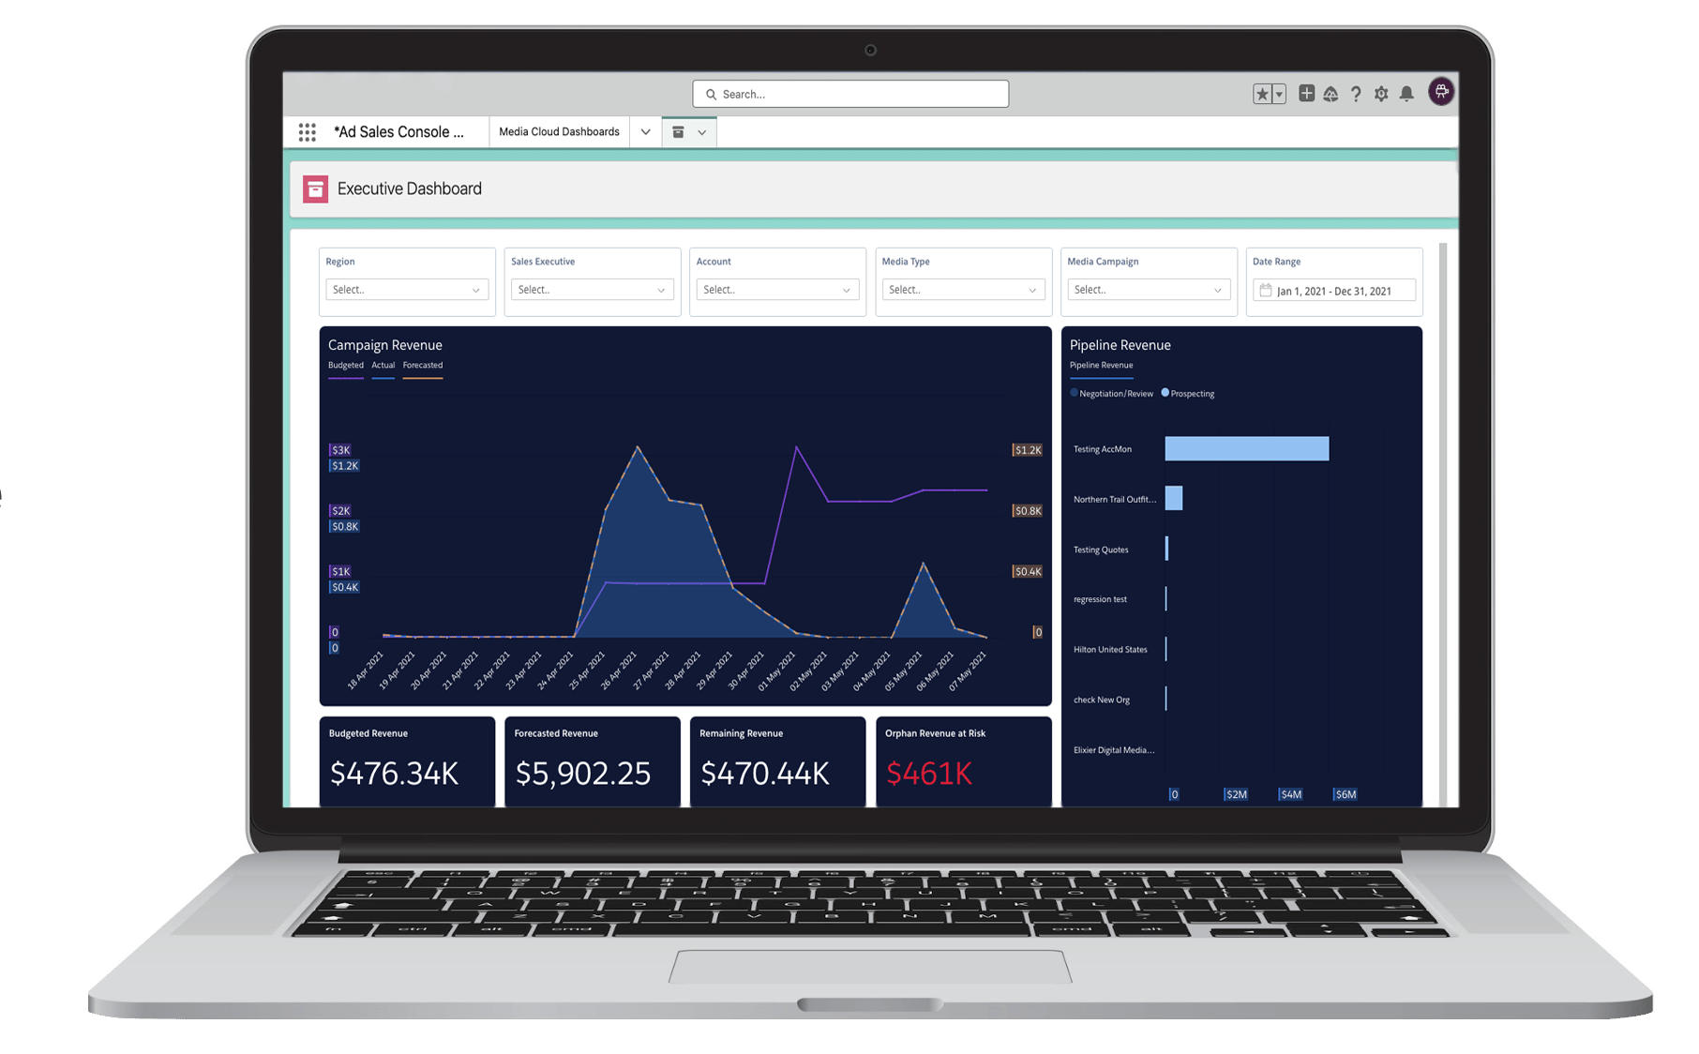Image resolution: width=1699 pixels, height=1054 pixels.
Task: Click the Hilton United States label
Action: pyautogui.click(x=1110, y=649)
